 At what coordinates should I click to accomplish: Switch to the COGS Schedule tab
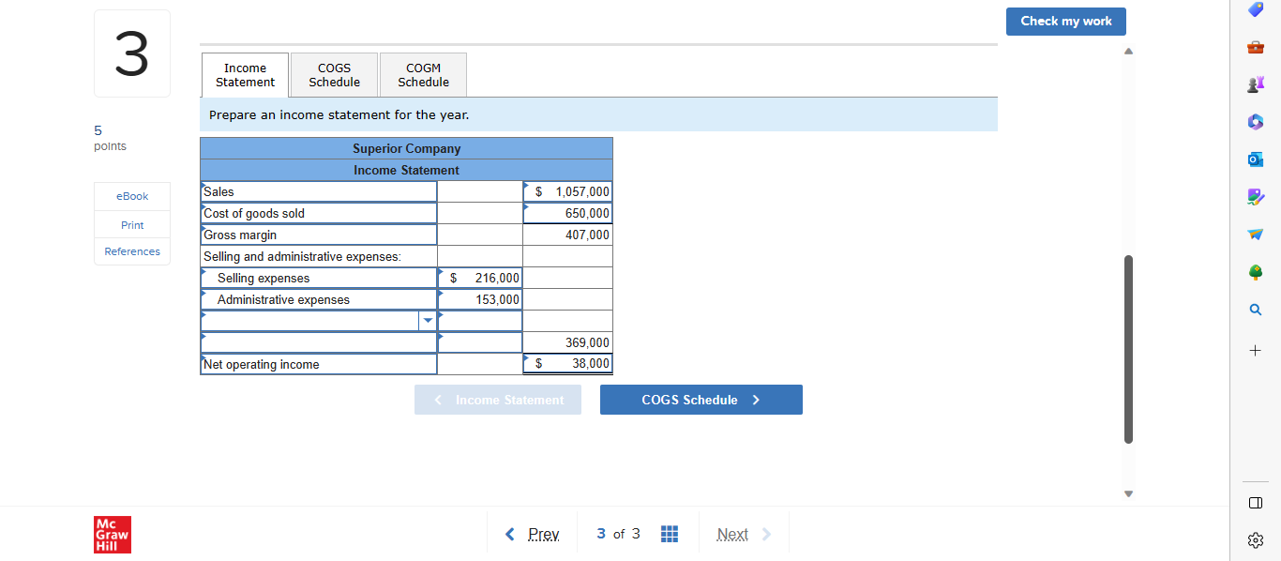click(334, 74)
